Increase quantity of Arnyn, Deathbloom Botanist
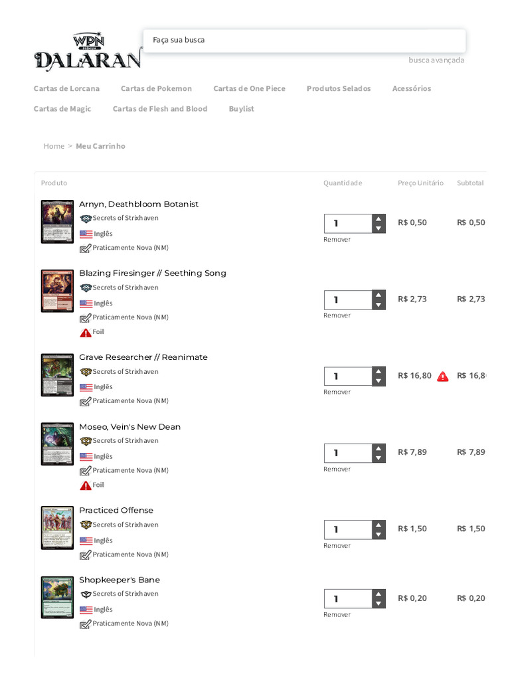Viewport: 510px width, 680px height. pyautogui.click(x=379, y=219)
